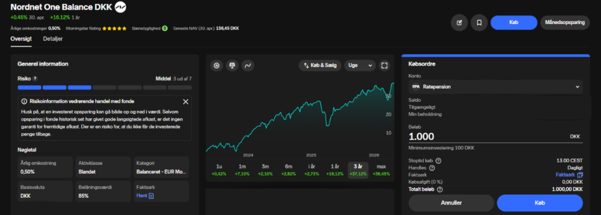Viewport: 601px width, 215px height.
Task: Click the edit note icon
Action: 459,23
